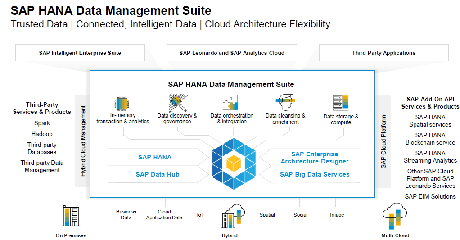This screenshot has width=460, height=240.
Task: Select the SAP Cloud Platform vertical bar
Action: pyautogui.click(x=383, y=140)
